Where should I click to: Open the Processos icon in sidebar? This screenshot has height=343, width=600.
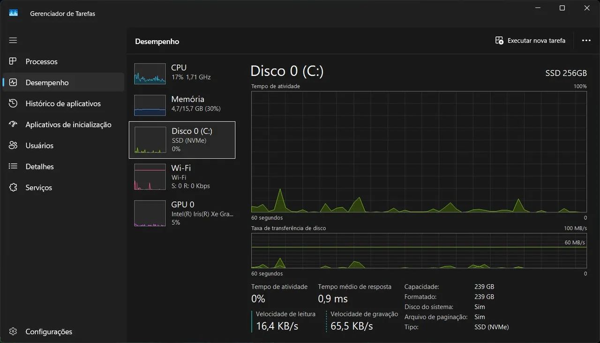tap(13, 61)
